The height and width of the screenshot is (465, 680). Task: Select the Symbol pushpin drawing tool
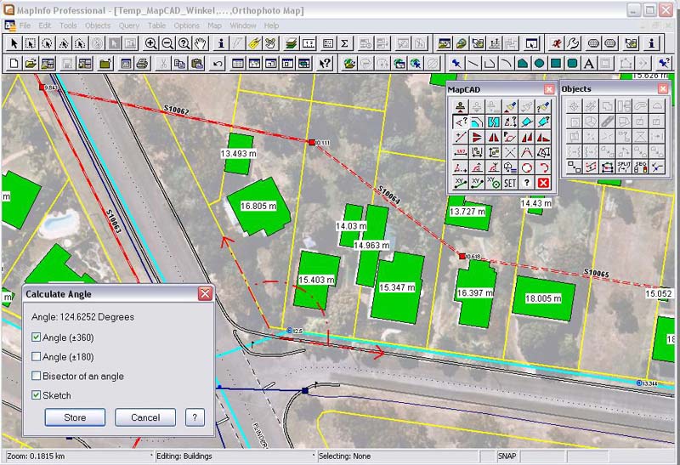(456, 64)
